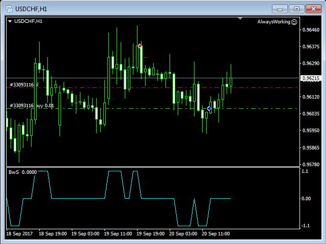Select the #33093116 sl order label
Image resolution: width=326 pixels, height=244 pixels.
coord(21,84)
